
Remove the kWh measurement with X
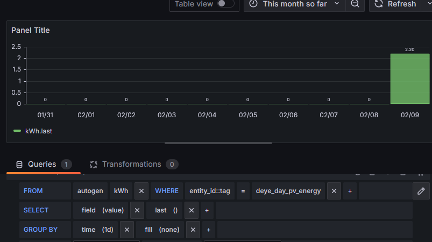coord(141,191)
